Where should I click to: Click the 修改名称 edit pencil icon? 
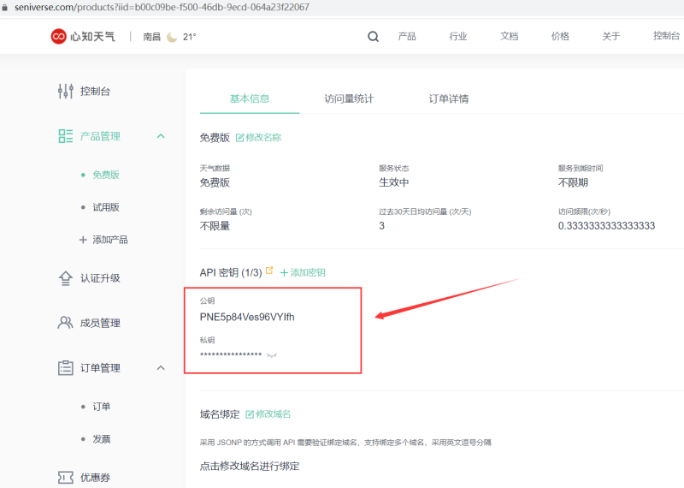(239, 137)
